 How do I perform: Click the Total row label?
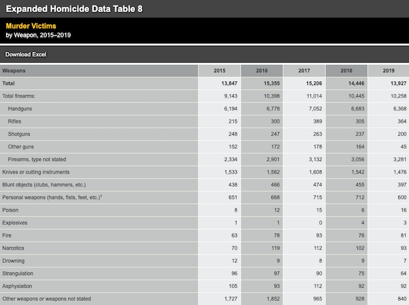click(9, 83)
